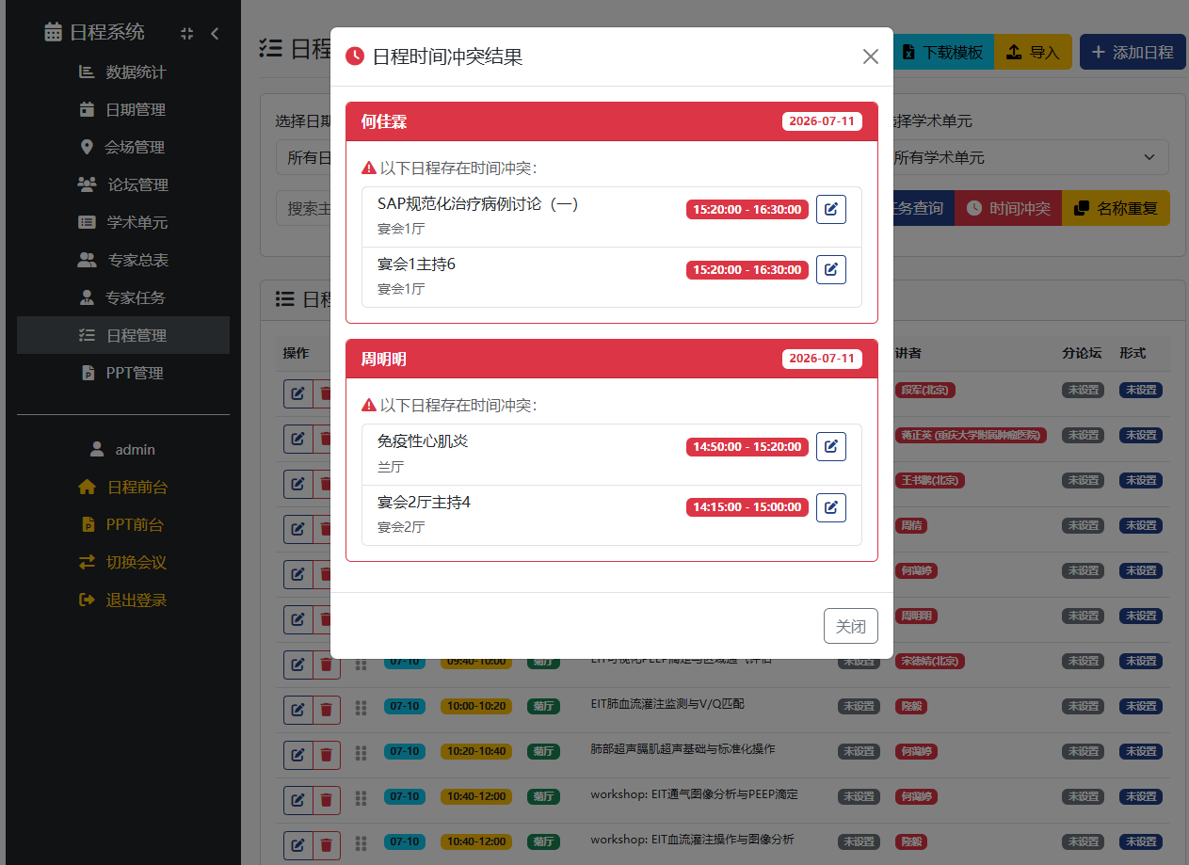Click the 关闭 button in dialog

coord(851,626)
